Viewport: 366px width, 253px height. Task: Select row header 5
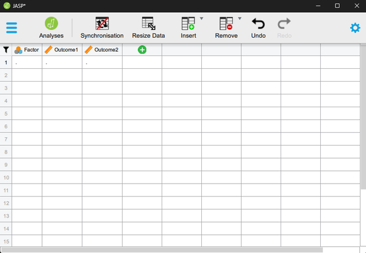(6, 113)
